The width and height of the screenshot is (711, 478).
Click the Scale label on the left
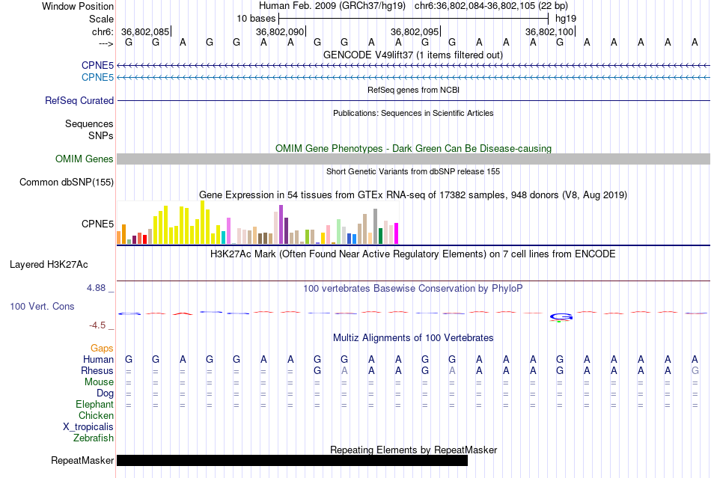pyautogui.click(x=101, y=19)
